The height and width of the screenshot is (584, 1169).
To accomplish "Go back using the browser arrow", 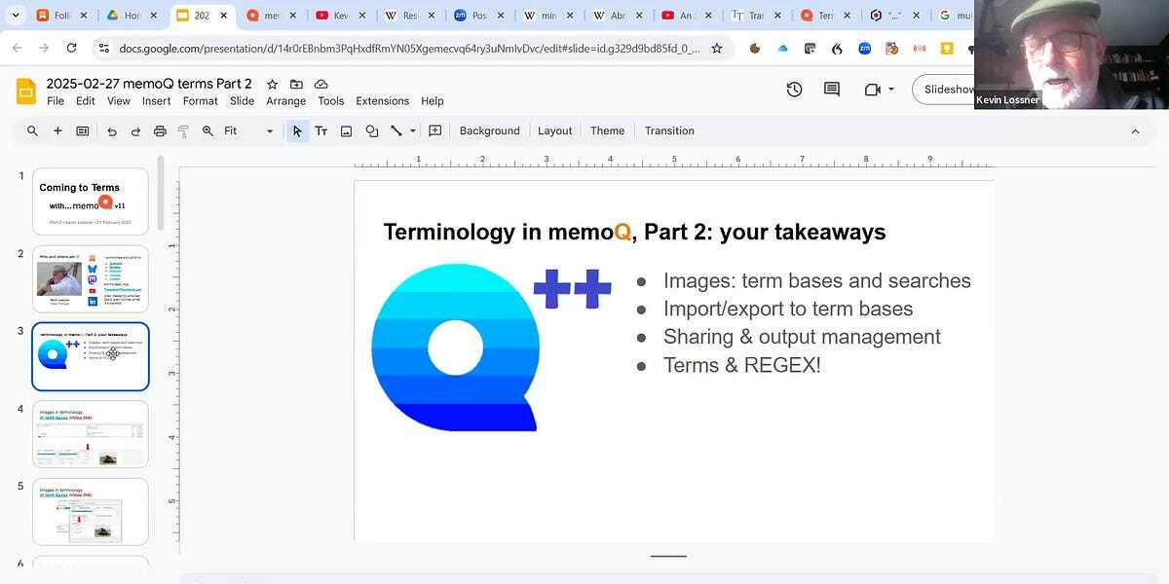I will 16,48.
